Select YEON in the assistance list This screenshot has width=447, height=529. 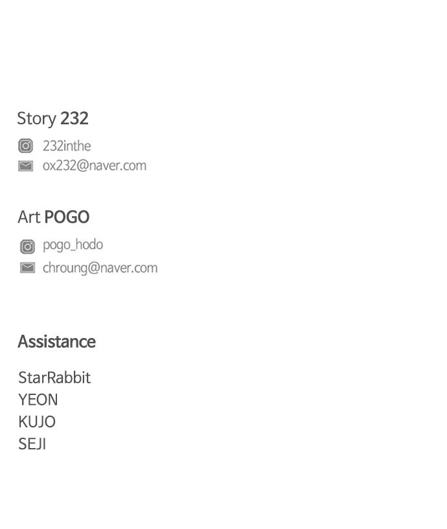click(x=38, y=400)
